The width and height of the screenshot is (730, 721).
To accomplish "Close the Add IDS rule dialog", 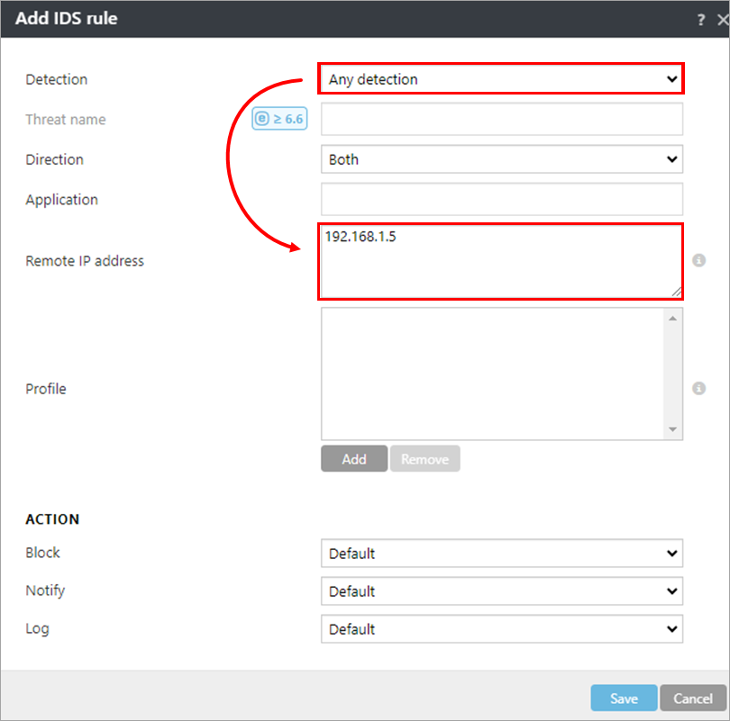I will (718, 18).
